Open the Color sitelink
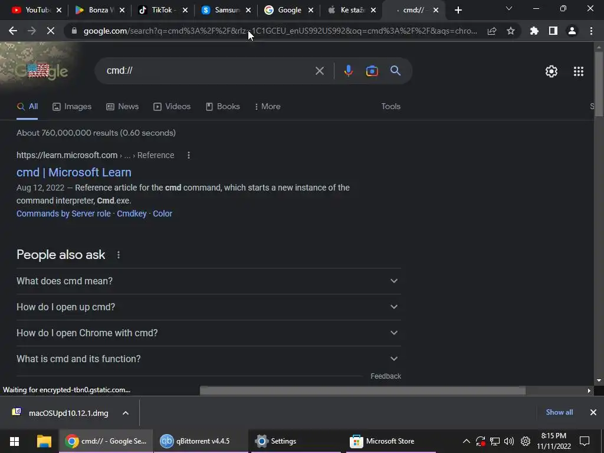Screen dimensions: 604x453 pyautogui.click(x=163, y=214)
